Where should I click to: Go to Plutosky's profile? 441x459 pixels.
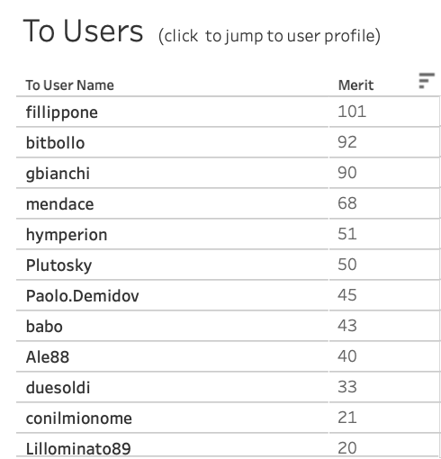[58, 265]
